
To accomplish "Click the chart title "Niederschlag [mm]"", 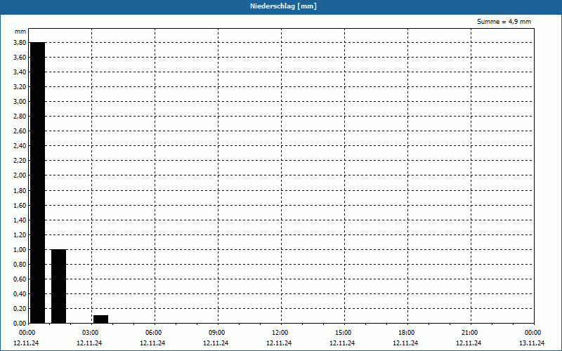I will coord(283,6).
